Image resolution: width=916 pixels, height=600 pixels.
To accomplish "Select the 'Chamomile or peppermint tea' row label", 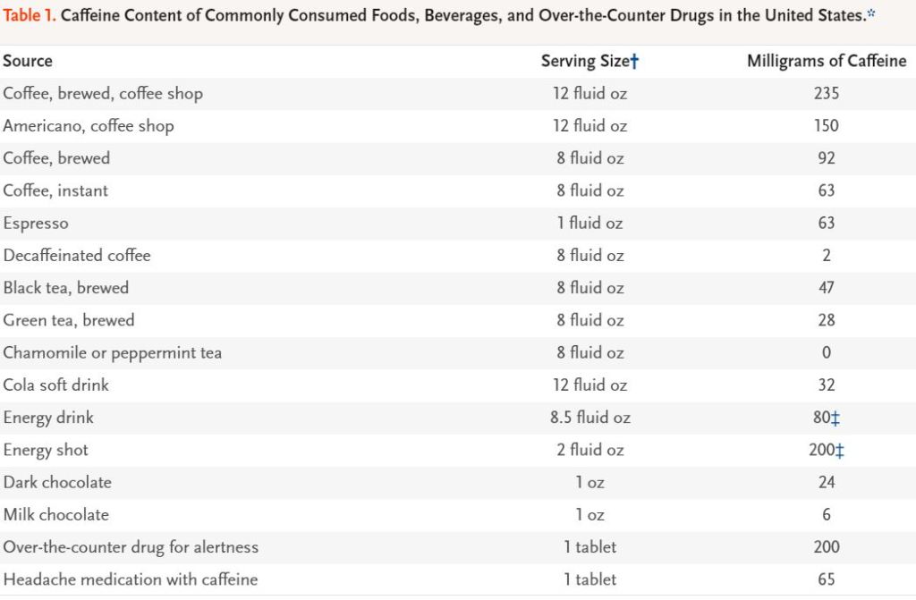I will click(113, 352).
